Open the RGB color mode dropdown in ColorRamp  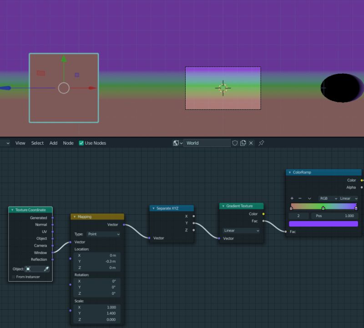(x=328, y=198)
